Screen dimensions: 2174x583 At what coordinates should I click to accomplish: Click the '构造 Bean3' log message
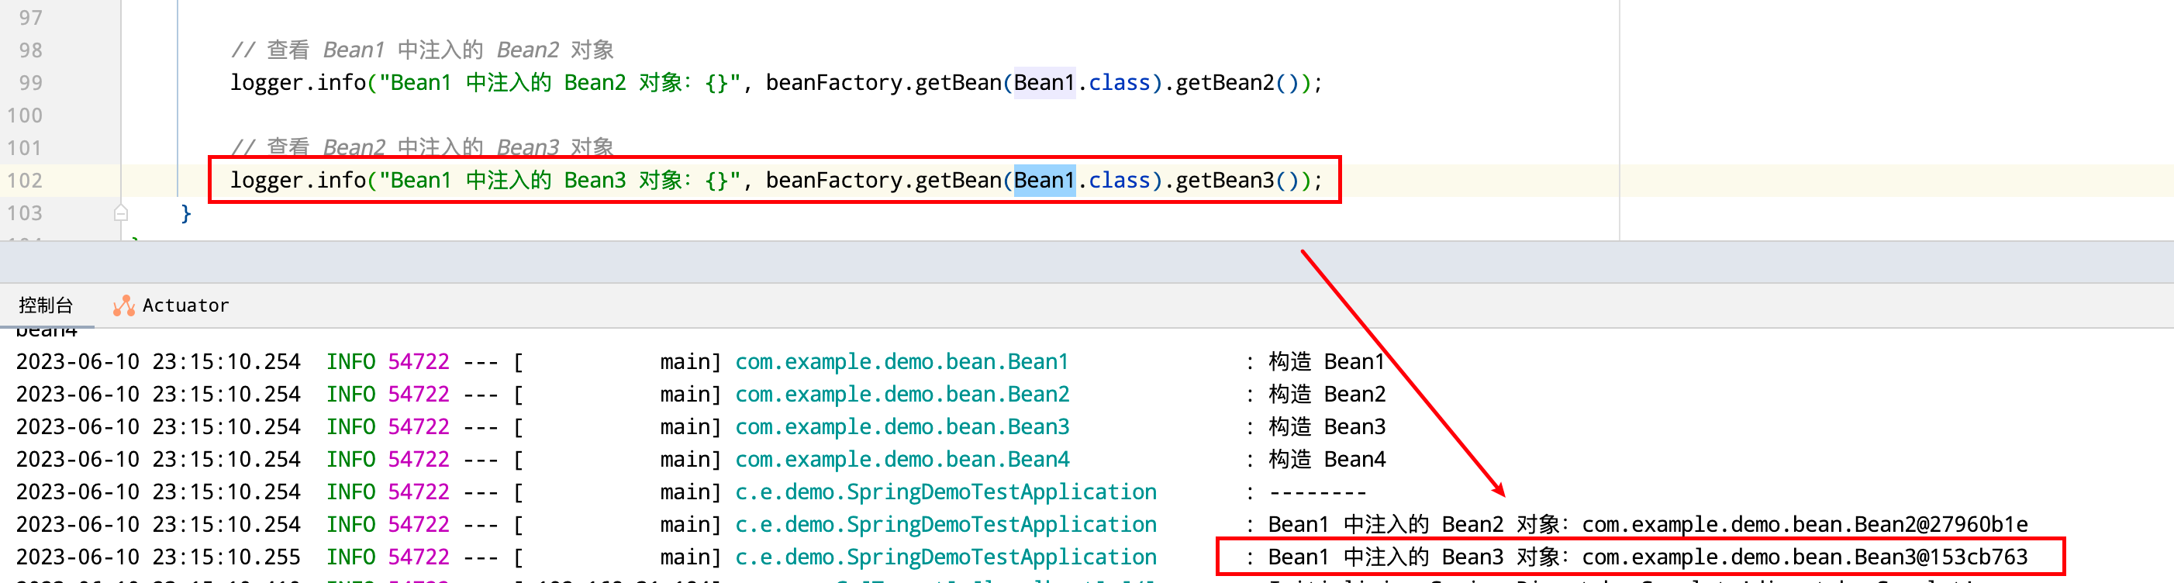(x=1327, y=427)
